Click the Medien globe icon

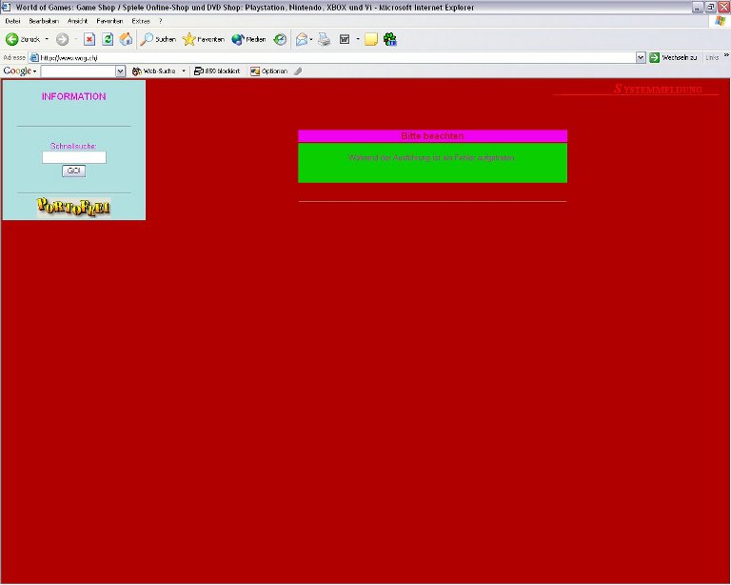click(x=248, y=39)
